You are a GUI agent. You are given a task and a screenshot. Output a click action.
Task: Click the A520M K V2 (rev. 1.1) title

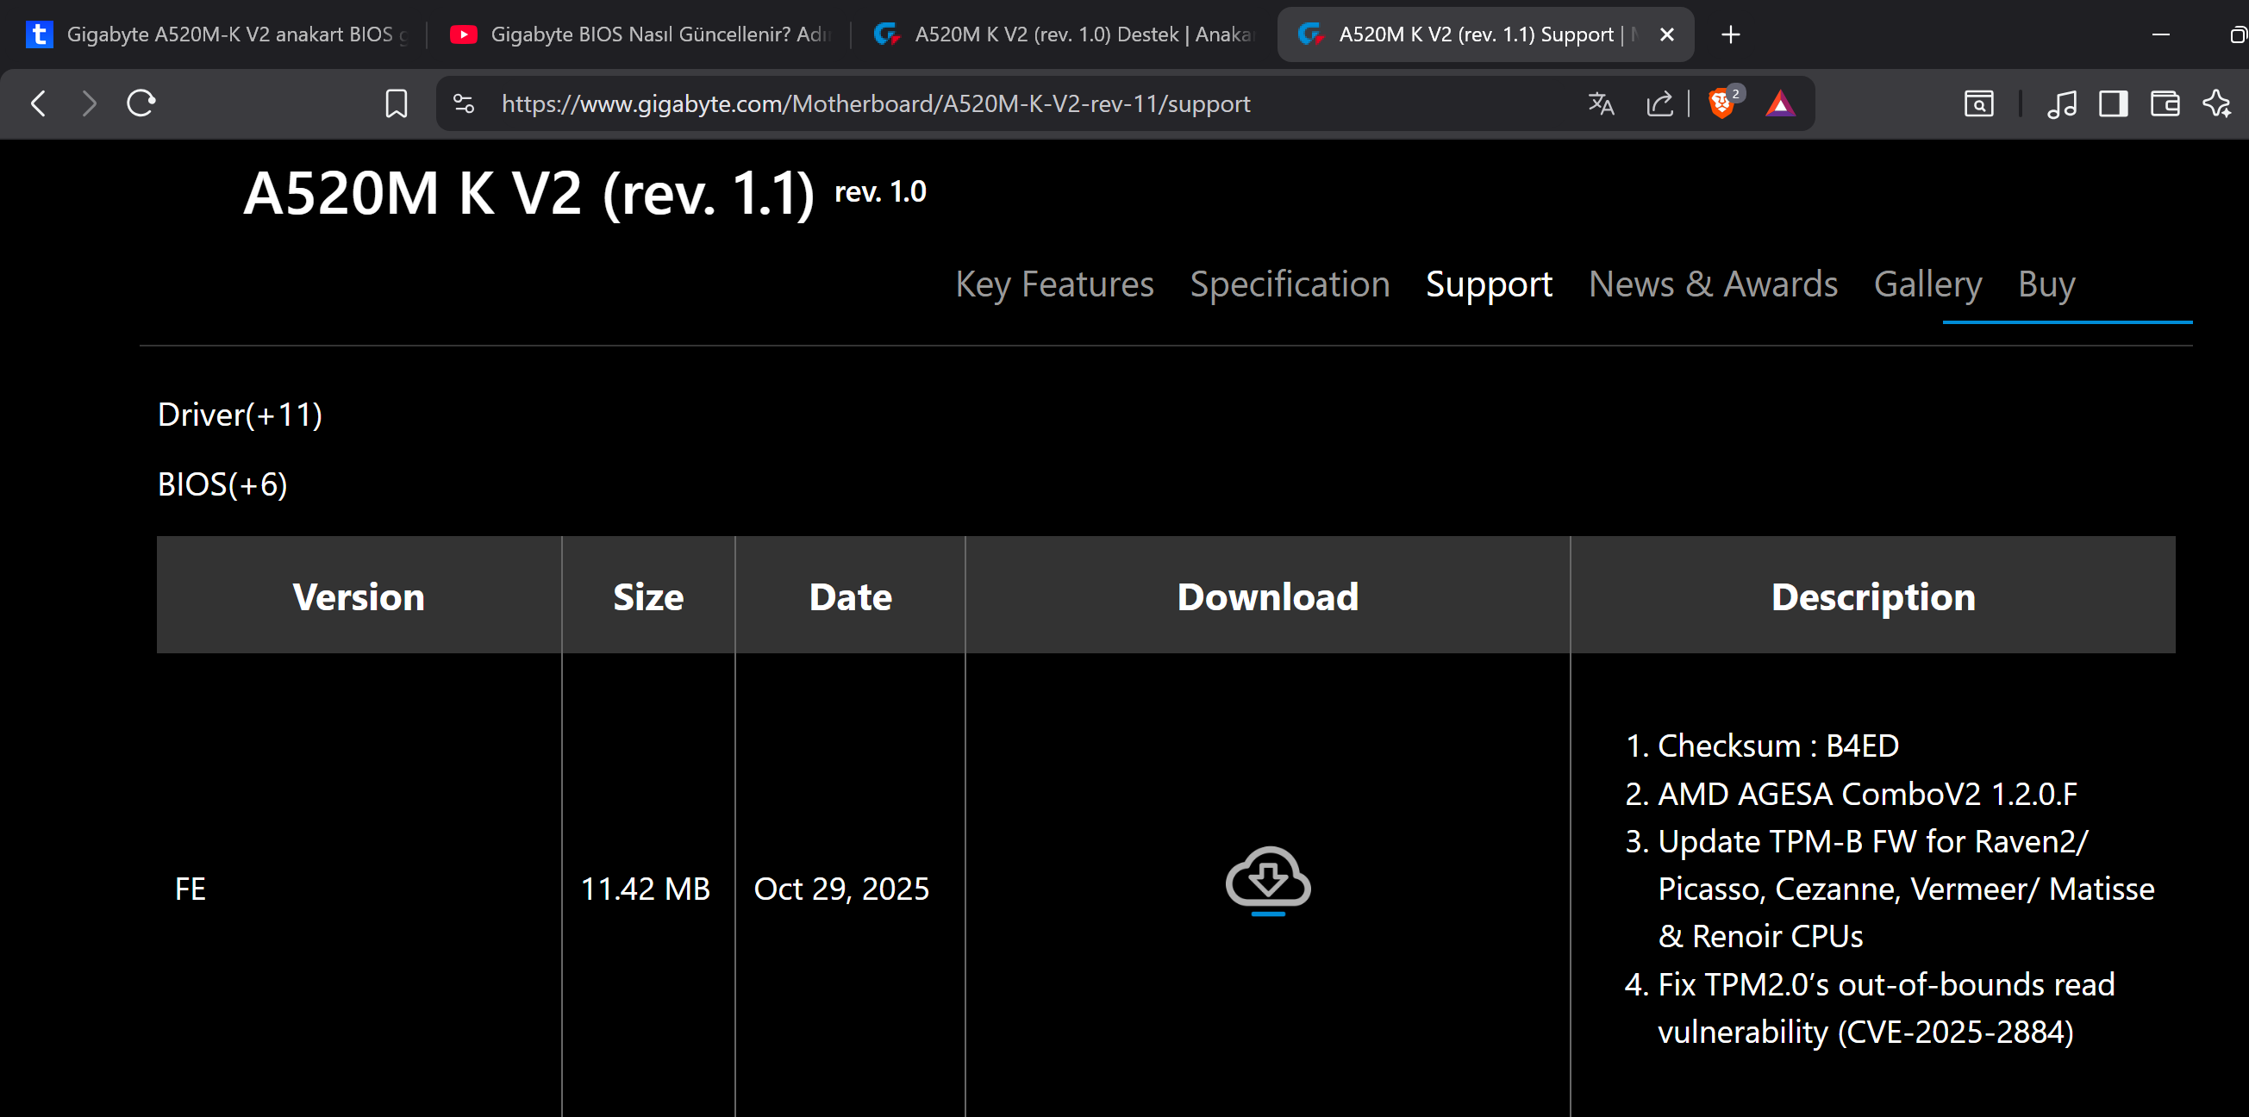click(529, 192)
